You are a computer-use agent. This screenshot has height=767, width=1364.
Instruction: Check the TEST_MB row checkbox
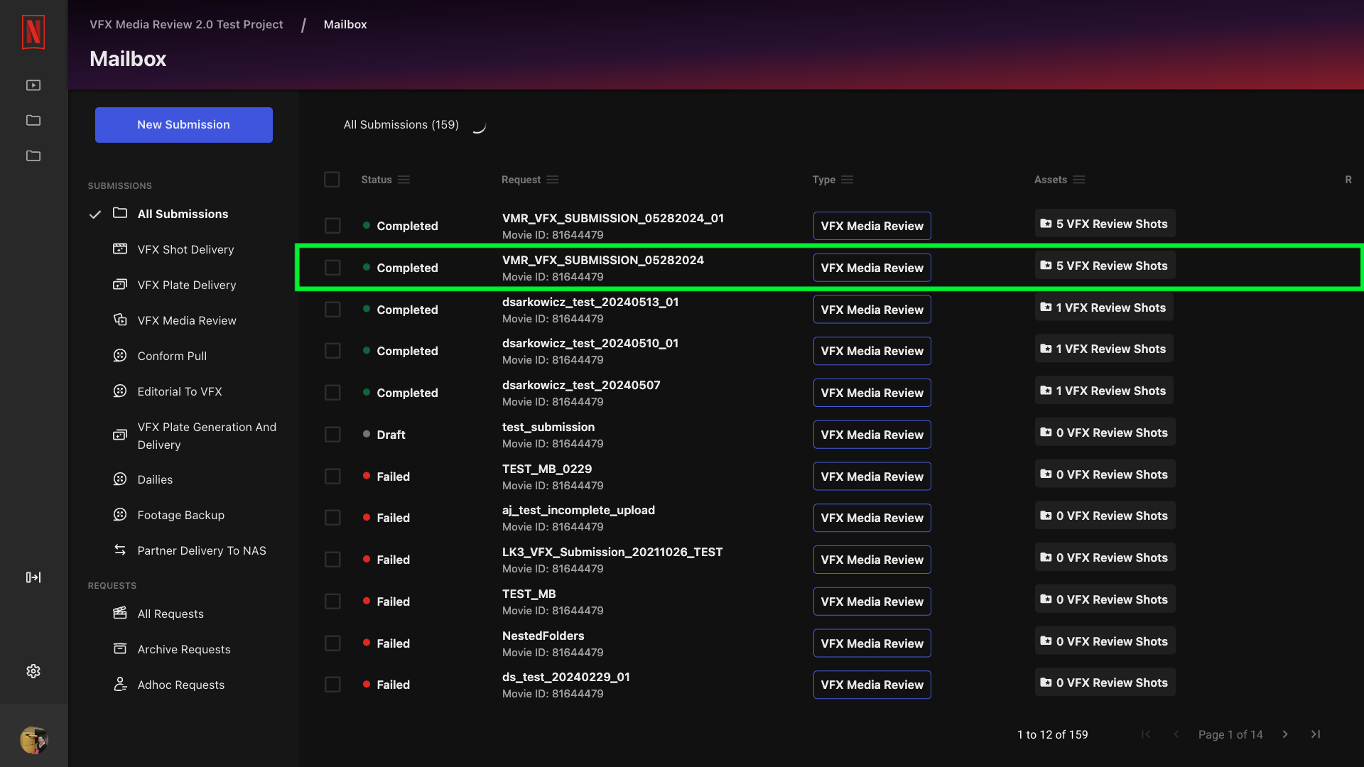pos(332,602)
